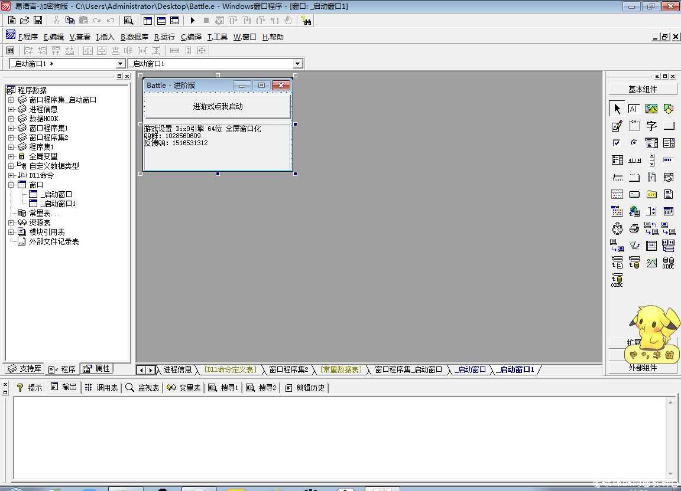Viewport: 681px width, 491px height.
Task: Open the _启动窗口1 left combo dropdown
Action: point(121,64)
